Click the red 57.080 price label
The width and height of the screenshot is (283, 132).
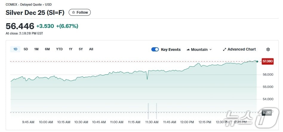tap(267, 61)
